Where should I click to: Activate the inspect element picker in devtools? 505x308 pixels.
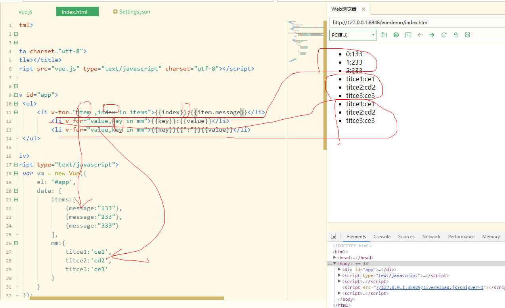pos(334,237)
